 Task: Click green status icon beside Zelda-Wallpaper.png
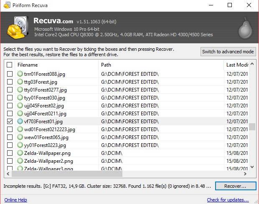coord(20,153)
